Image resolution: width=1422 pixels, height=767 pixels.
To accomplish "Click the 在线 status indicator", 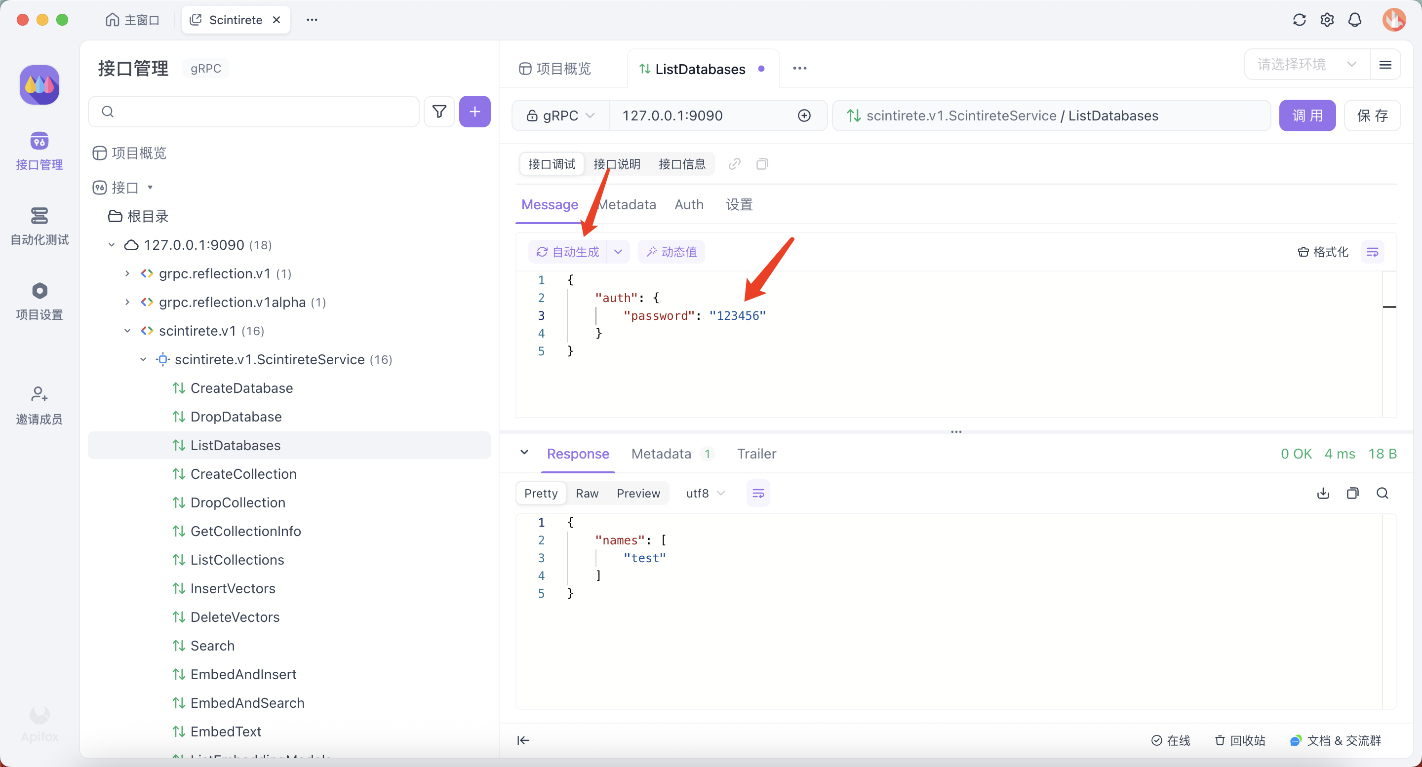I will point(1171,740).
